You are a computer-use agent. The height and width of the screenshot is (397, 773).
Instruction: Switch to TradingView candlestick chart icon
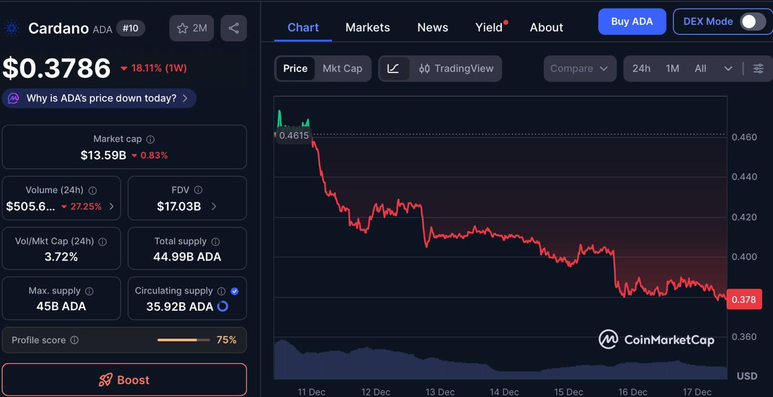(424, 68)
